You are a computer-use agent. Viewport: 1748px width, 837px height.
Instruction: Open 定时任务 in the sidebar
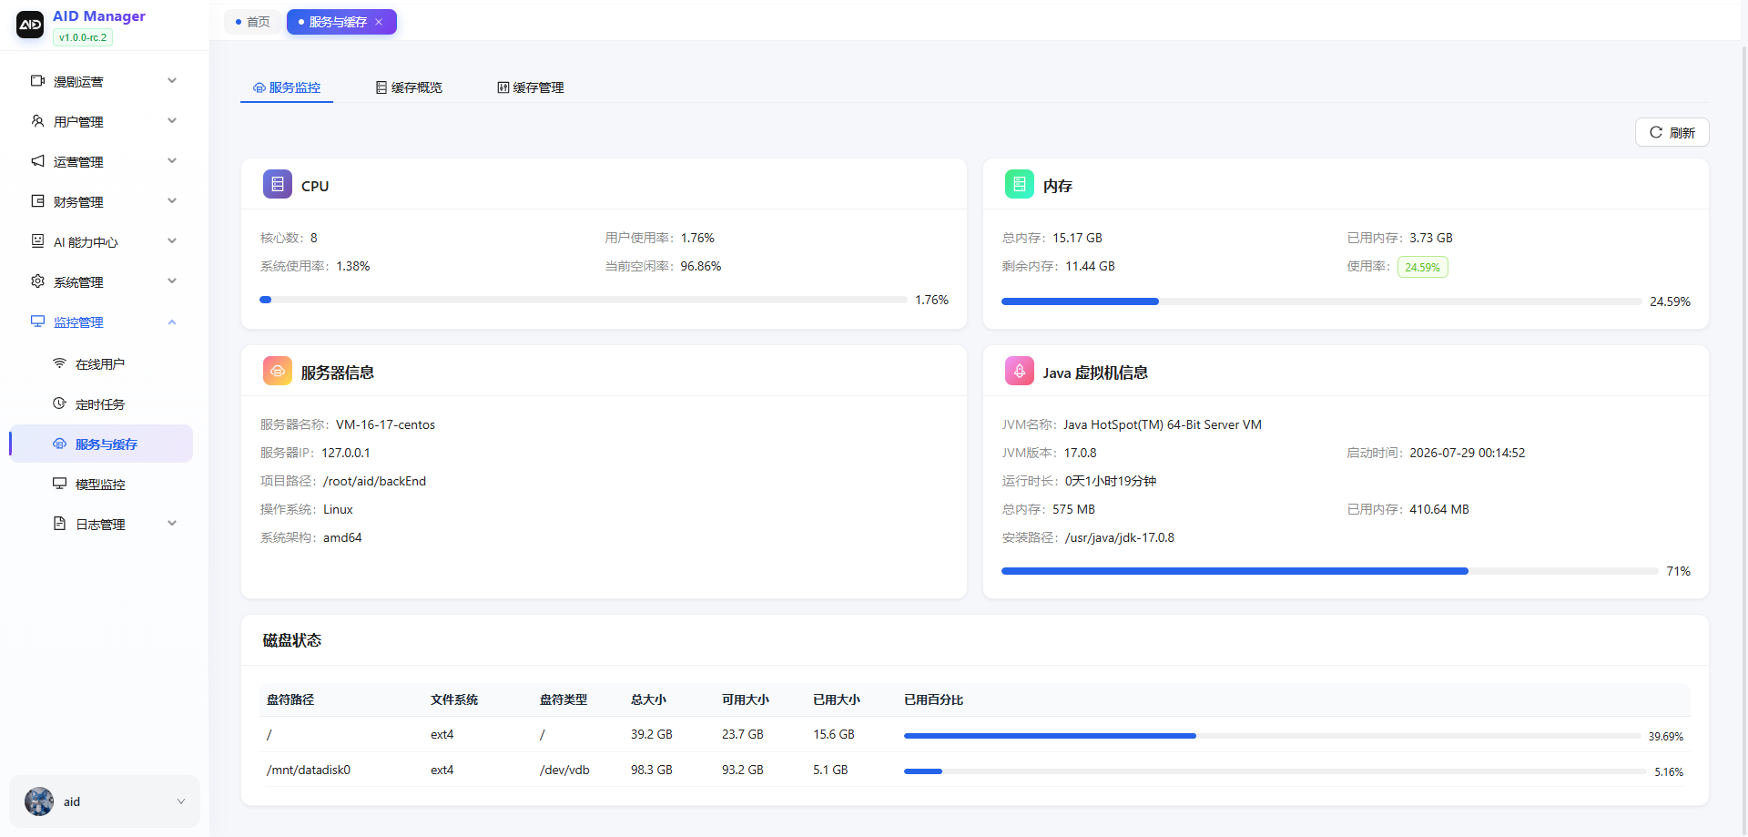(x=101, y=403)
